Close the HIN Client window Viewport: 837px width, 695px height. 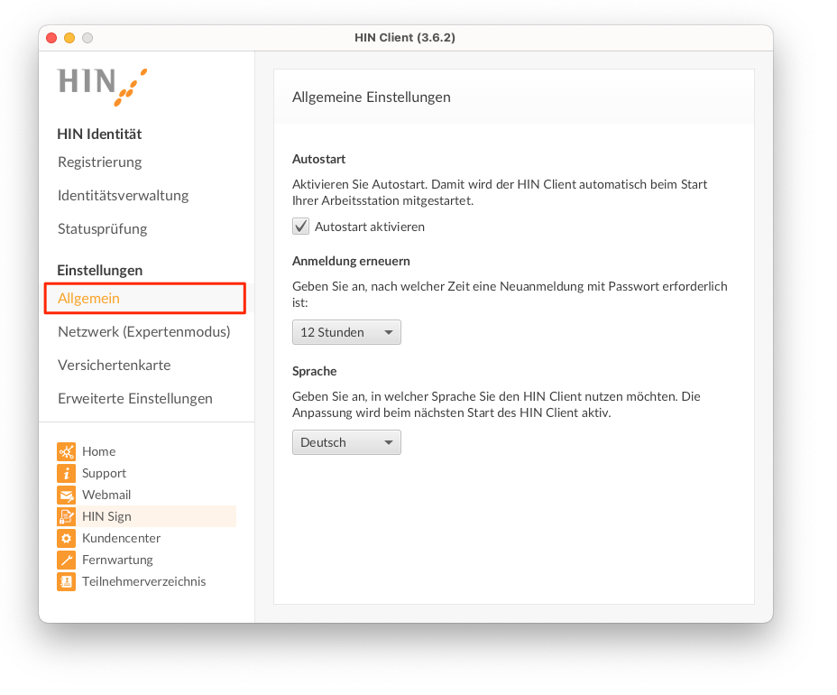coord(51,38)
